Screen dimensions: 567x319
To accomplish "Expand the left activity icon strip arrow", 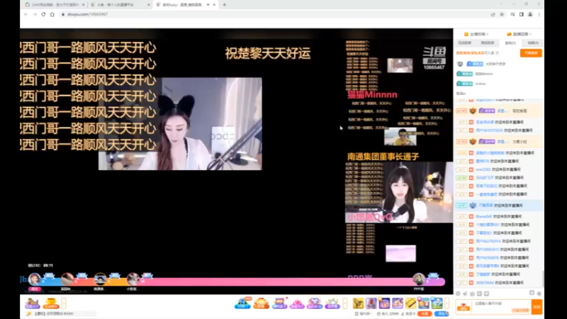I will coord(64,303).
